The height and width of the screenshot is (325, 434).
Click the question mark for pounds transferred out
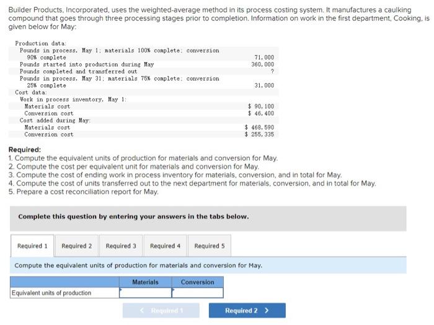coord(272,71)
